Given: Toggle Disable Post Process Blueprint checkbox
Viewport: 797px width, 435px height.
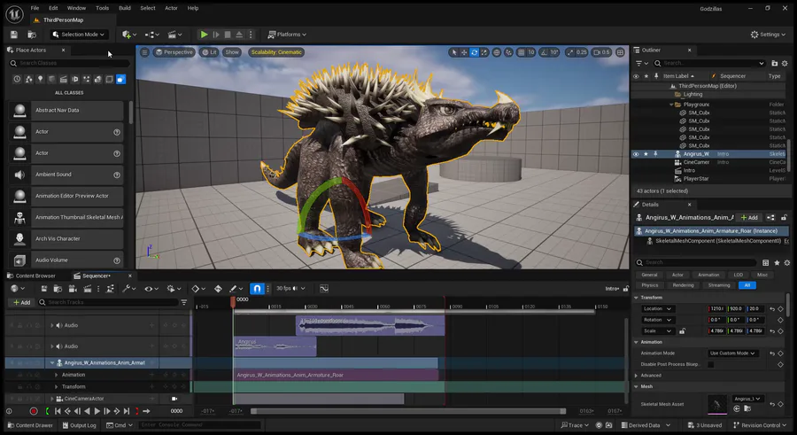Looking at the screenshot, I should [710, 364].
